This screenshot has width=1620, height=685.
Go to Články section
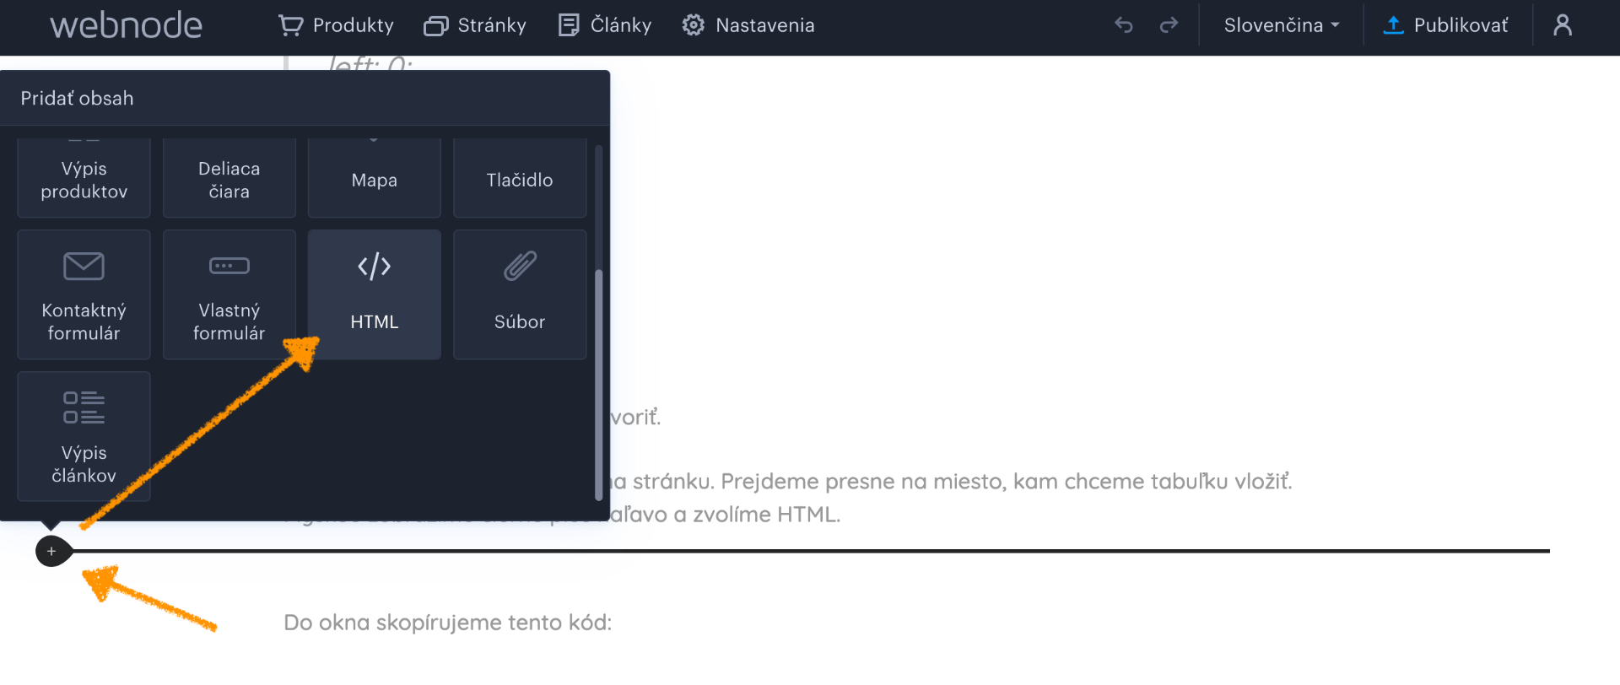click(x=605, y=25)
